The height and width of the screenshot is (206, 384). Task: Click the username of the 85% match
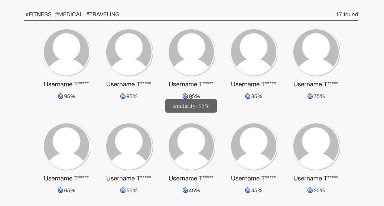point(253,84)
